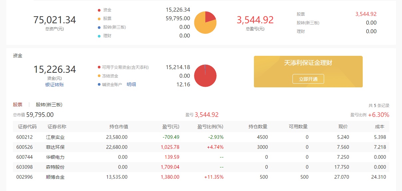Viewport: 402px width, 191px height.
Task: Switch to the 股转(新三板) holdings tab
Action: click(49, 105)
